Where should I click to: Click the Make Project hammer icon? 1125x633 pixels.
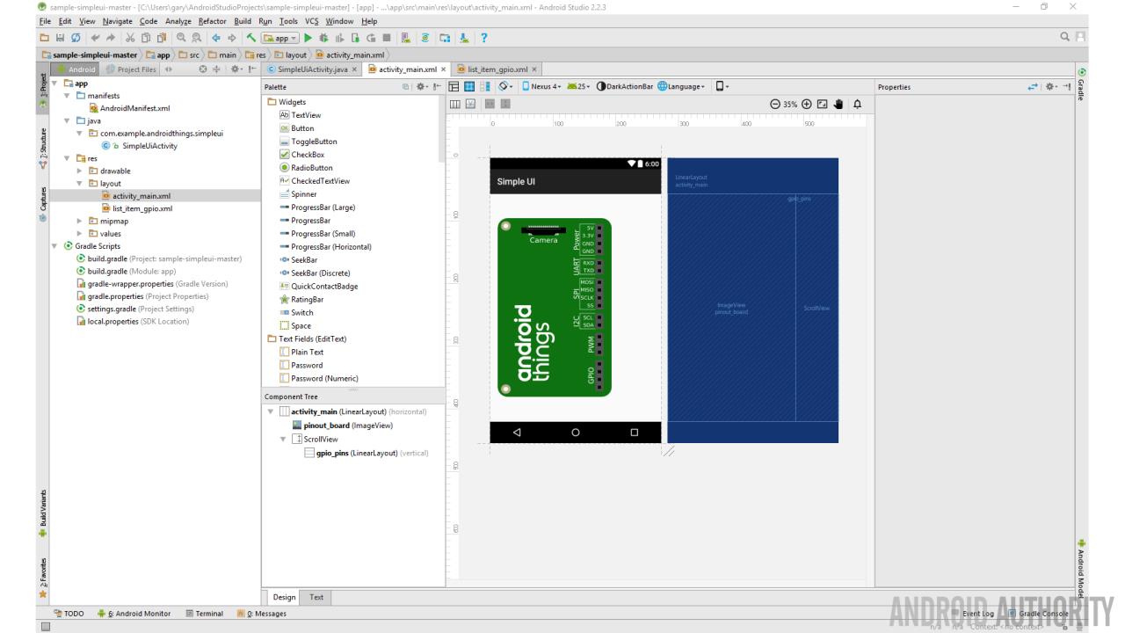pos(250,36)
